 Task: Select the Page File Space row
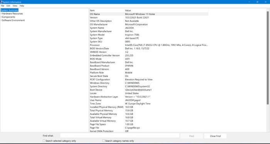(149, 124)
